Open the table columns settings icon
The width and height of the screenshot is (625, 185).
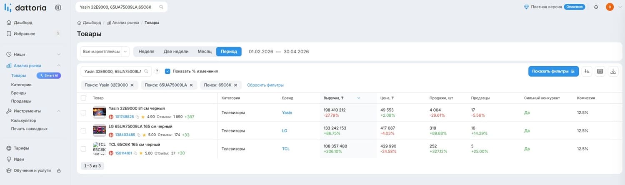pos(600,71)
